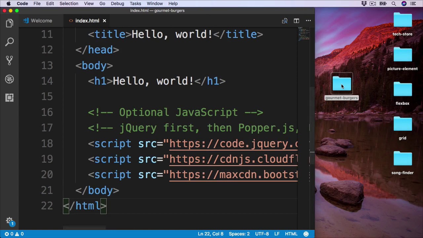
Task: Open the Go menu
Action: point(102,4)
